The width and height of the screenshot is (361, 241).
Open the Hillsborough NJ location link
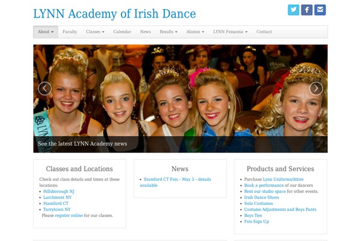coord(59,192)
